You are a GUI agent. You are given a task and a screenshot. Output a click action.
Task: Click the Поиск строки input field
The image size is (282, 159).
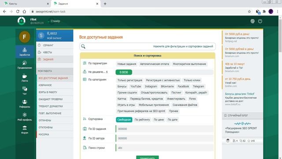pyautogui.click(x=164, y=148)
